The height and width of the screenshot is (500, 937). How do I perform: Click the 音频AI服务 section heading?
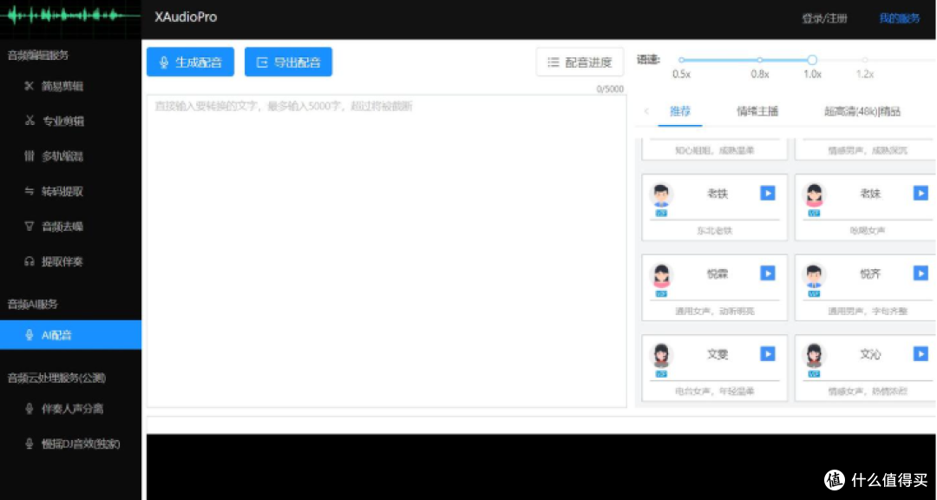[x=32, y=304]
